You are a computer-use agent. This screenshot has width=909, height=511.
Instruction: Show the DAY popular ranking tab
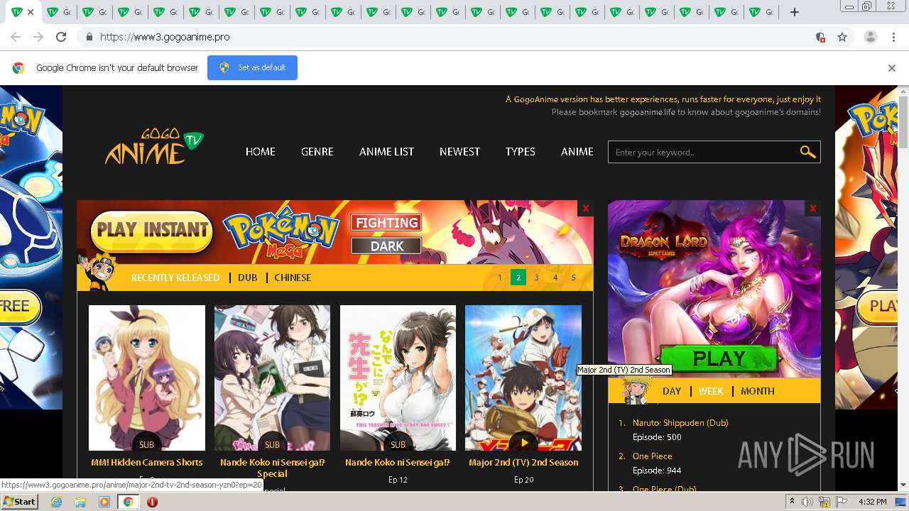(672, 391)
